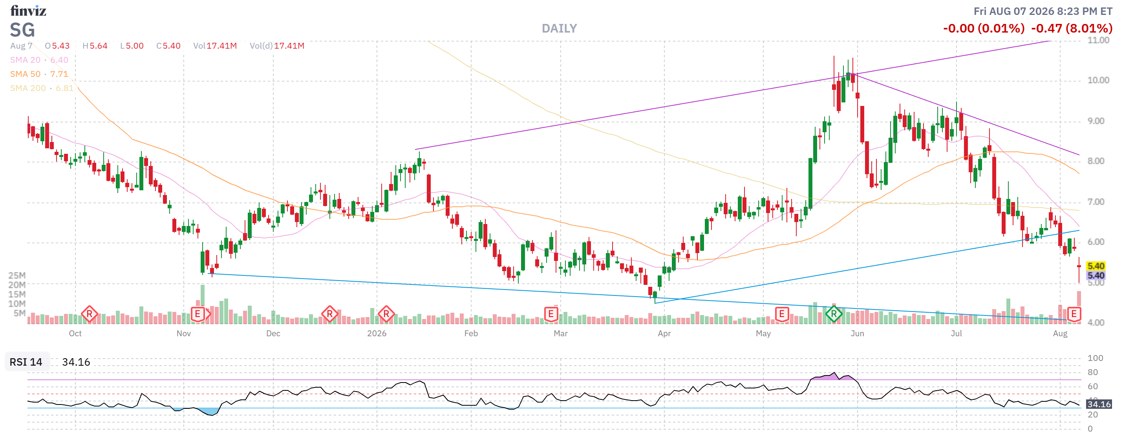1123x441 pixels.
Task: Click the finviz logo
Action: click(x=28, y=11)
